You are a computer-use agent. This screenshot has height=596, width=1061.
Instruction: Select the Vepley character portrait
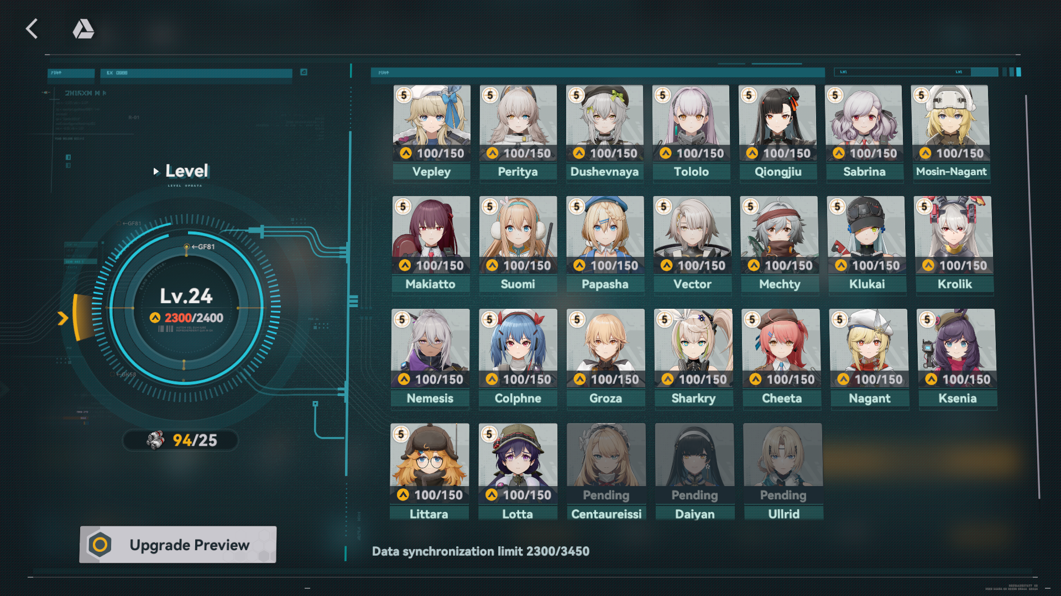[431, 123]
